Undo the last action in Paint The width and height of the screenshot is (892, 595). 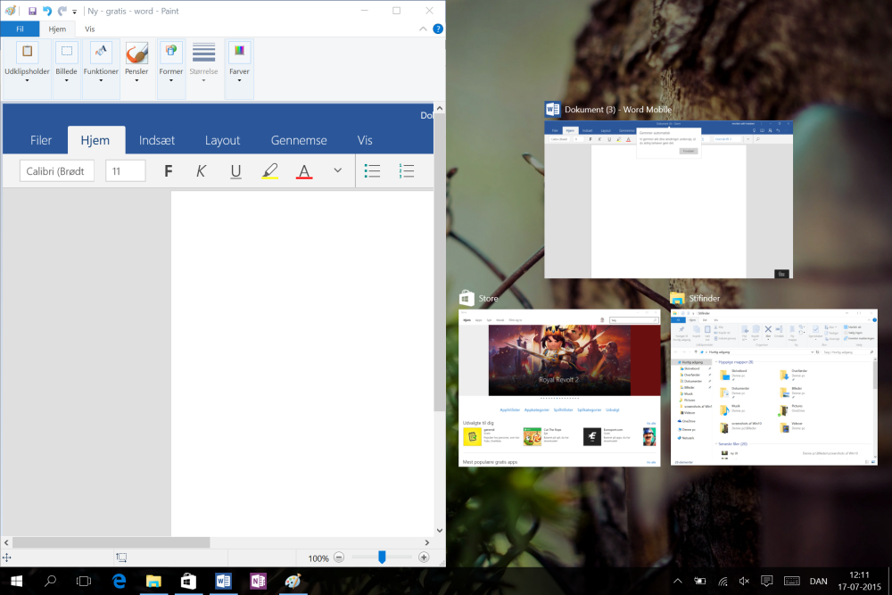pyautogui.click(x=47, y=11)
